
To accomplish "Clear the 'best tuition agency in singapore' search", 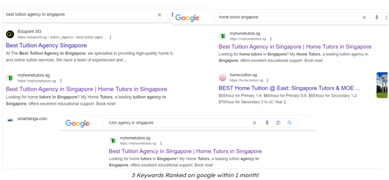I will pyautogui.click(x=159, y=15).
